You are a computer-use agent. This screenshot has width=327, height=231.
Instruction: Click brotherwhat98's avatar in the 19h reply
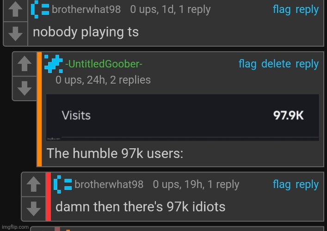(x=62, y=184)
